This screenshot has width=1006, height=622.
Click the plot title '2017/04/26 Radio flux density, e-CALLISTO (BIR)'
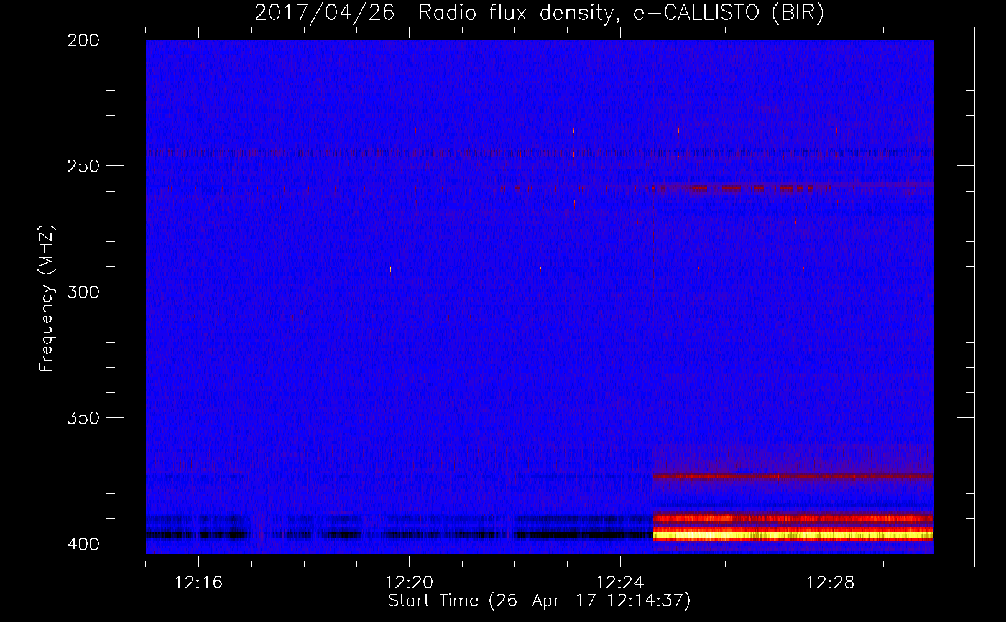(539, 12)
